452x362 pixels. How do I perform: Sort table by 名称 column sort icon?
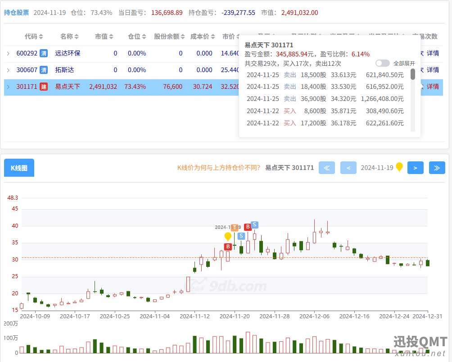coord(77,37)
